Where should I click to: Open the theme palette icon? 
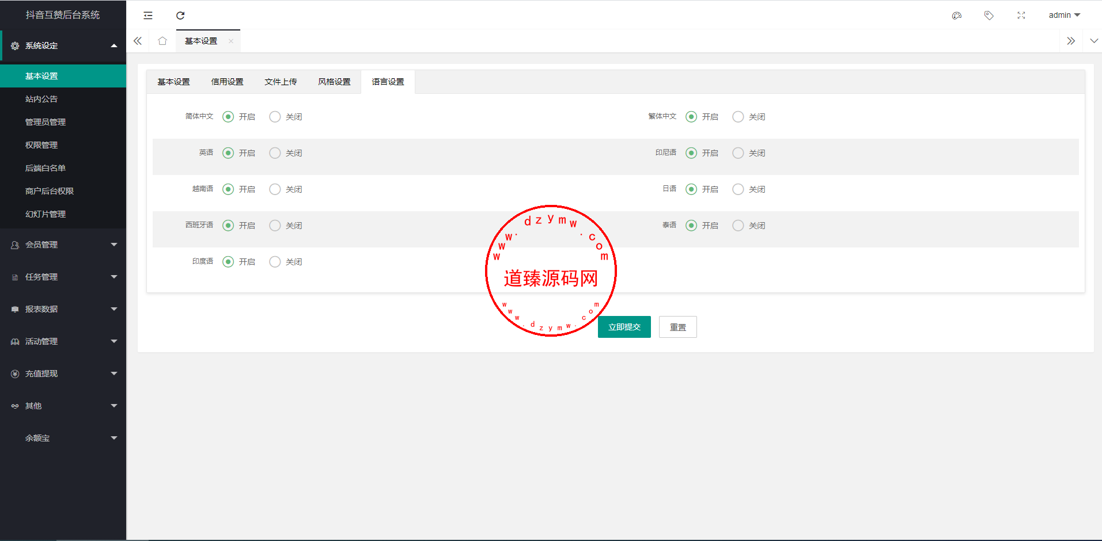tap(957, 16)
